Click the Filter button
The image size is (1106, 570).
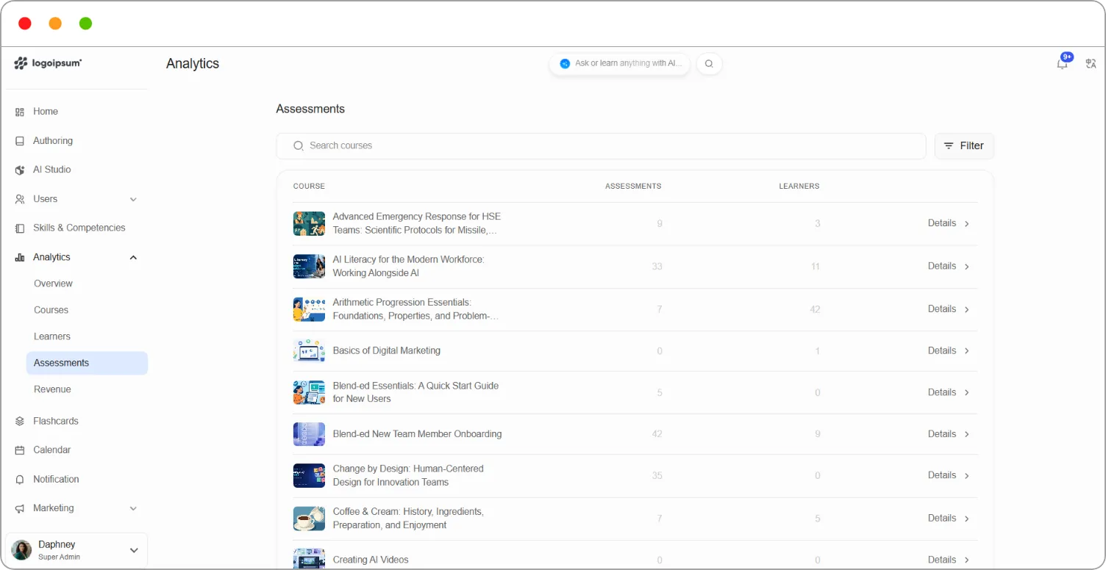coord(964,146)
